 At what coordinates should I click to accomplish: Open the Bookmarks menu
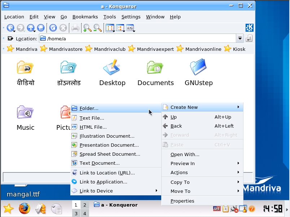click(x=85, y=17)
